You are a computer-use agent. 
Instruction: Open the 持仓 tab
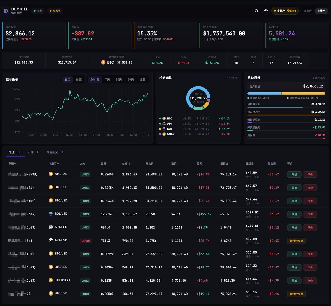pyautogui.click(x=15, y=152)
